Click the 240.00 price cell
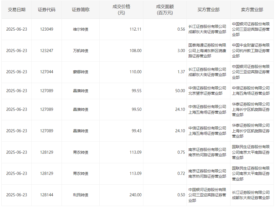The image size is (275, 208). (x=135, y=195)
